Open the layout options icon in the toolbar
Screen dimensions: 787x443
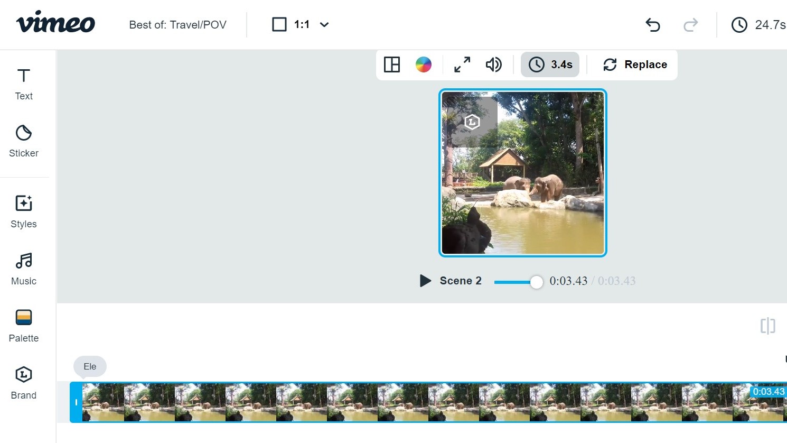click(x=391, y=64)
